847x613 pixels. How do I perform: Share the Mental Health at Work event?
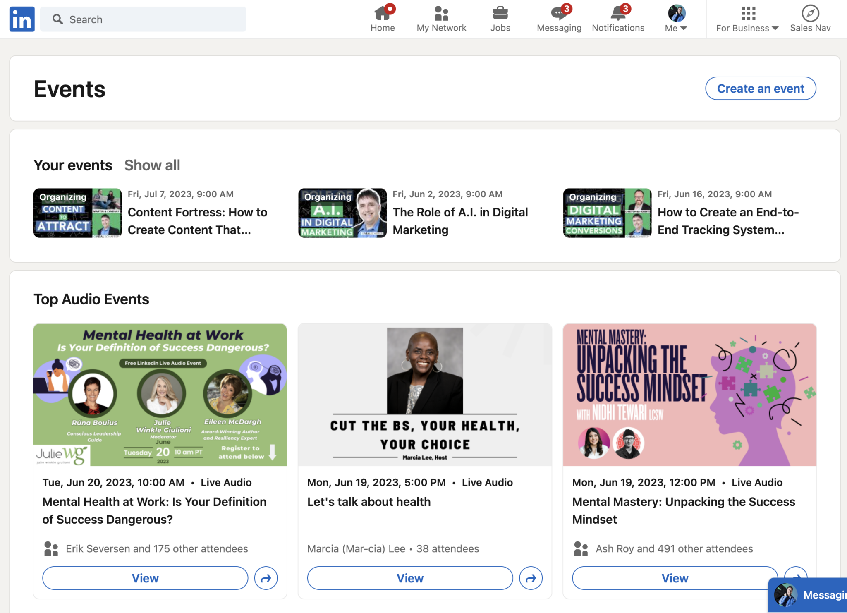tap(266, 578)
